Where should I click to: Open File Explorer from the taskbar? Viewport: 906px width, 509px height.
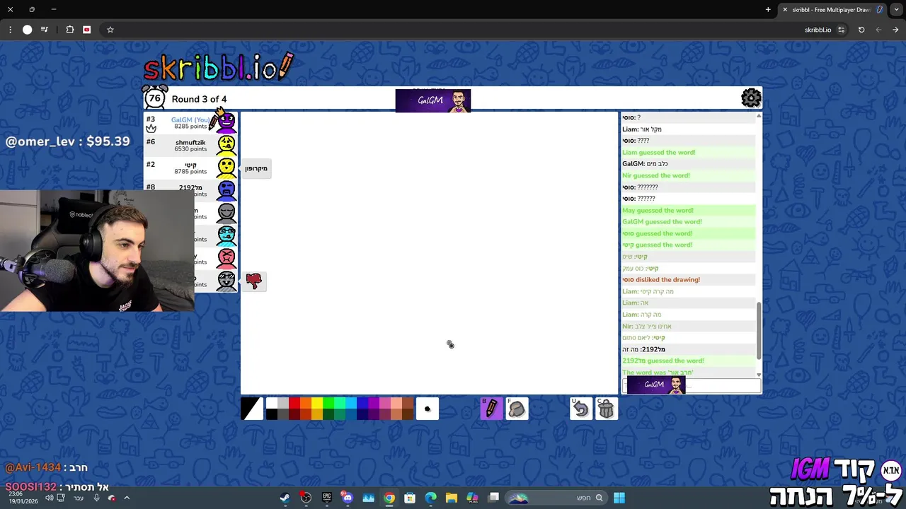[x=452, y=498]
